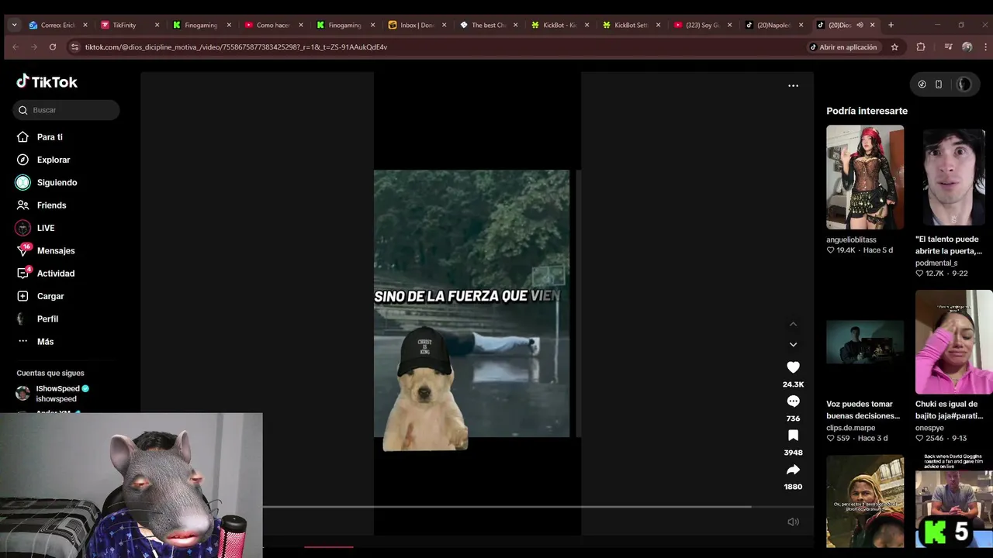
Task: Switch to the (20)Napoleón TikTok tab
Action: (774, 25)
